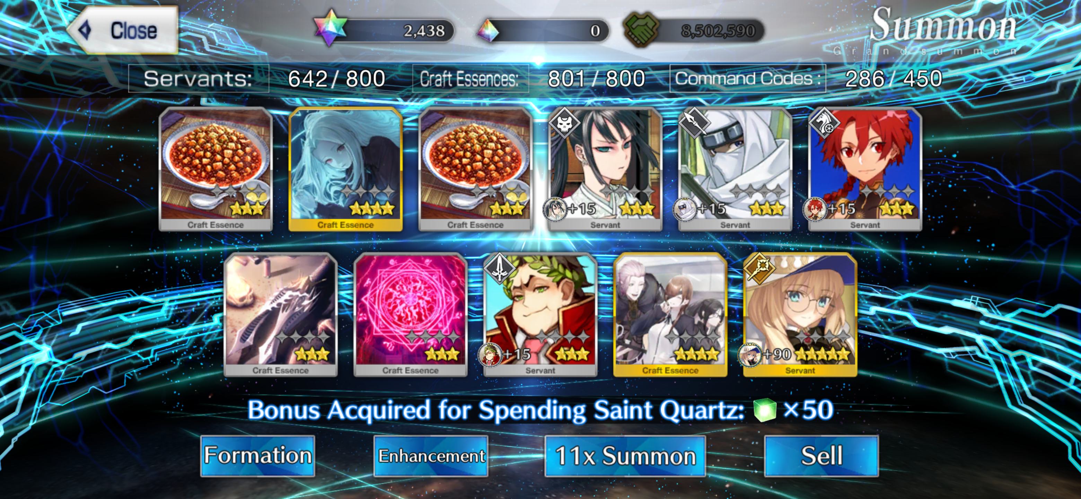Open the Formation menu
This screenshot has width=1081, height=499.
tap(258, 456)
